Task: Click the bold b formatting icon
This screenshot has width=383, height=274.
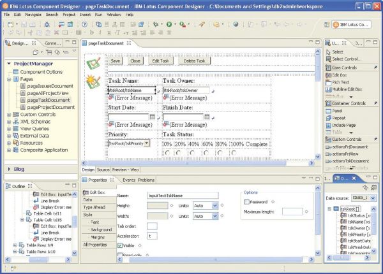Action: pyautogui.click(x=92, y=32)
